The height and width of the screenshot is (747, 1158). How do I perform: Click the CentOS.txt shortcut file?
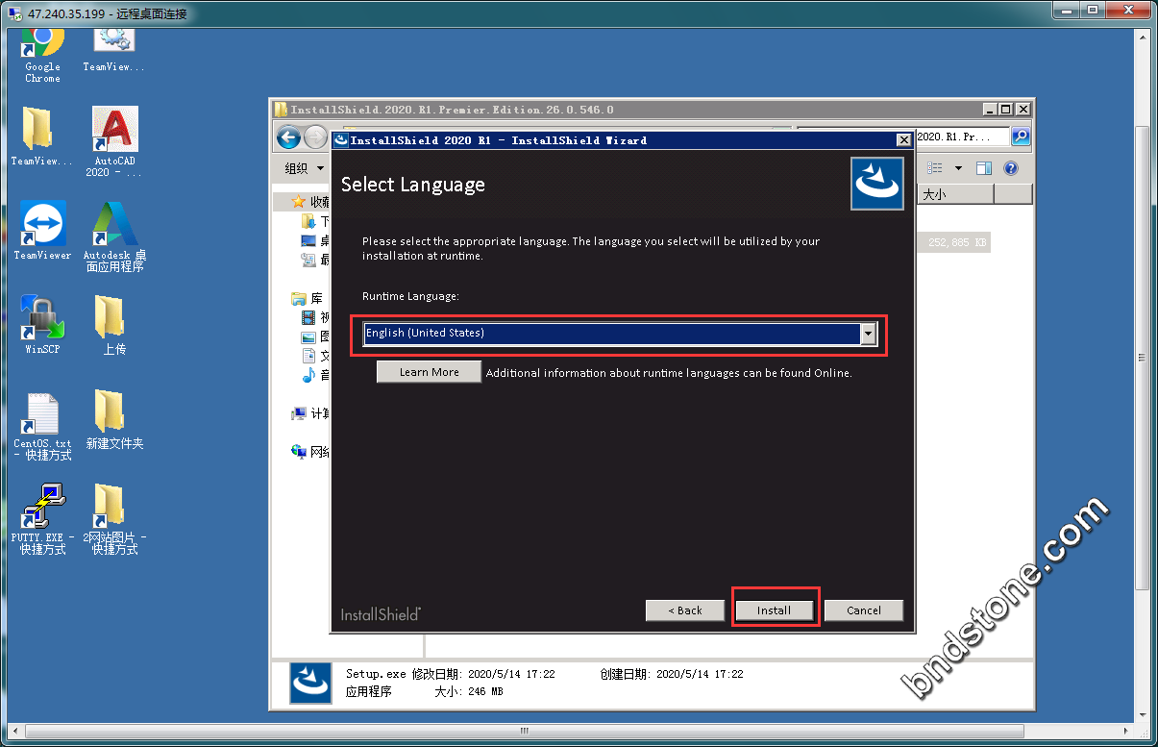pos(42,414)
